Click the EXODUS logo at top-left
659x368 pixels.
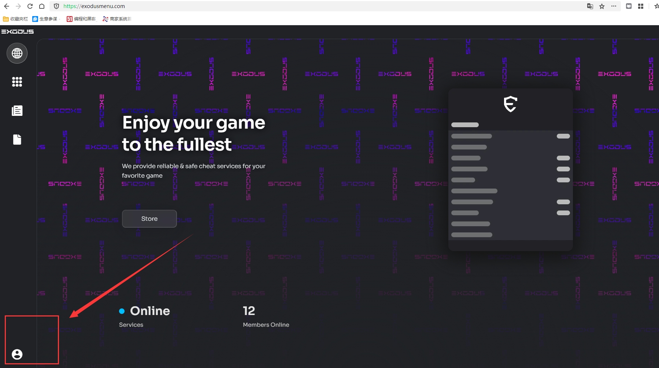(18, 32)
